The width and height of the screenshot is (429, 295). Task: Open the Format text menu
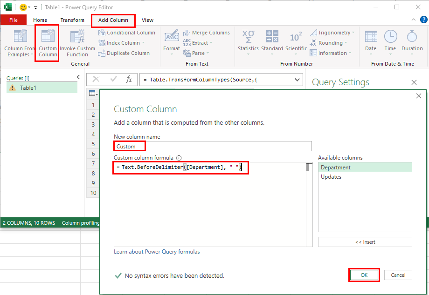172,42
